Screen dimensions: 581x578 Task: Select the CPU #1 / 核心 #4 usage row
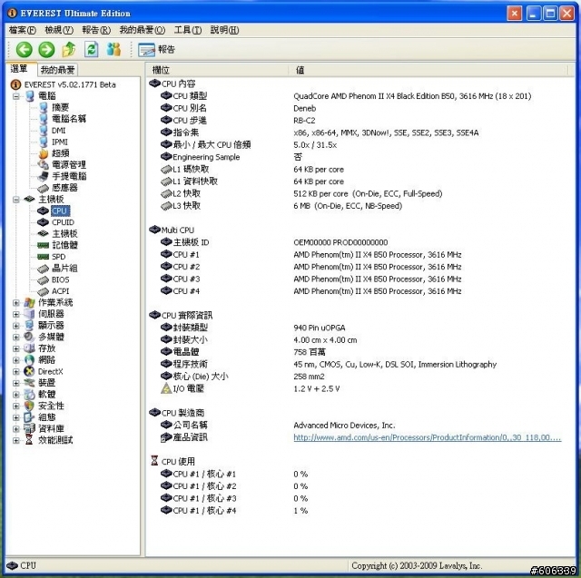(x=360, y=511)
